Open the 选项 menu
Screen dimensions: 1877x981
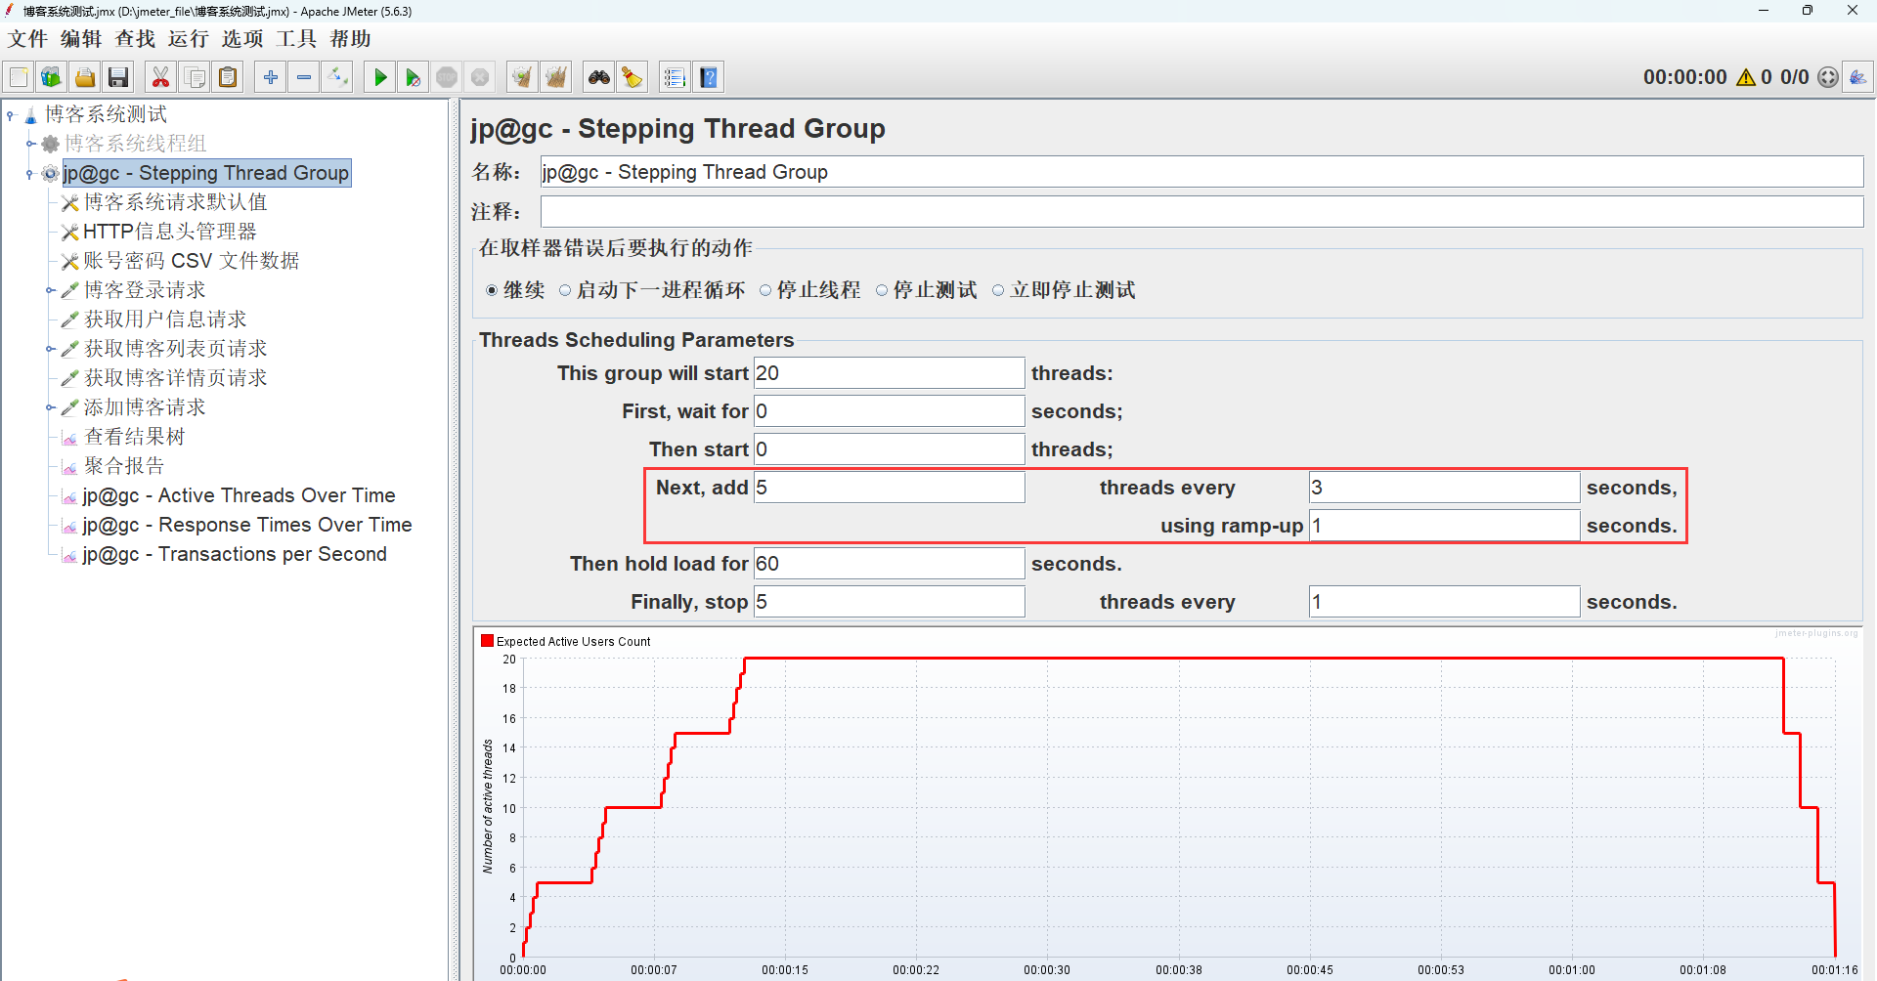tap(242, 39)
